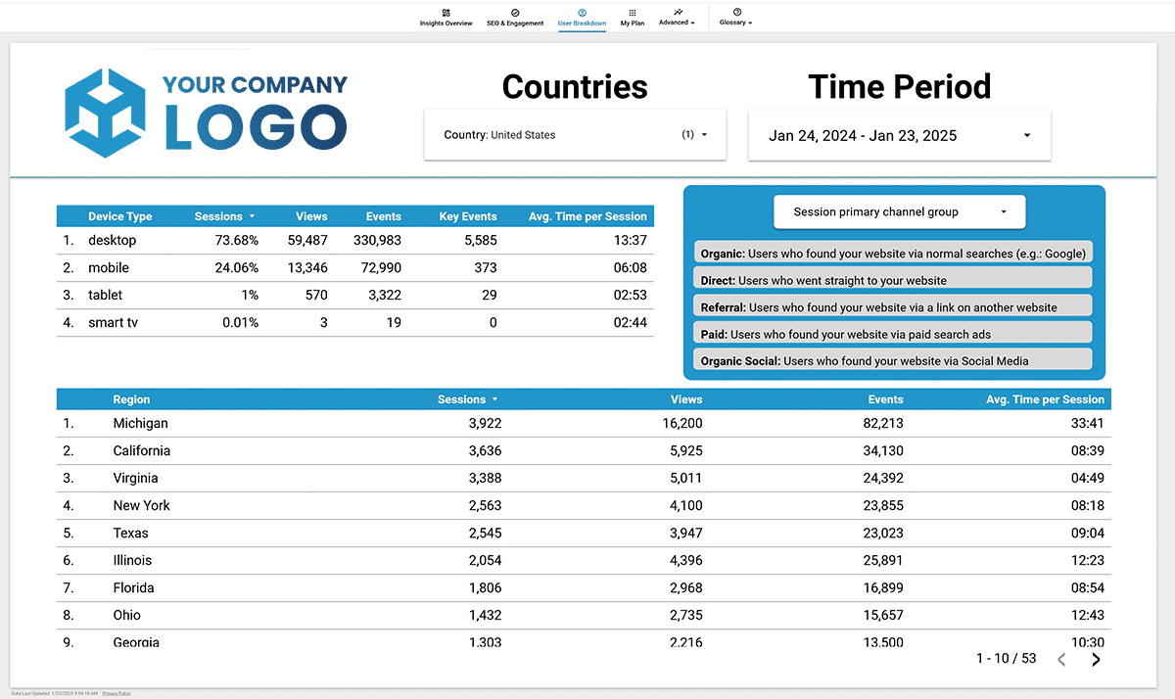Open the Privacy Policy link

point(117,693)
